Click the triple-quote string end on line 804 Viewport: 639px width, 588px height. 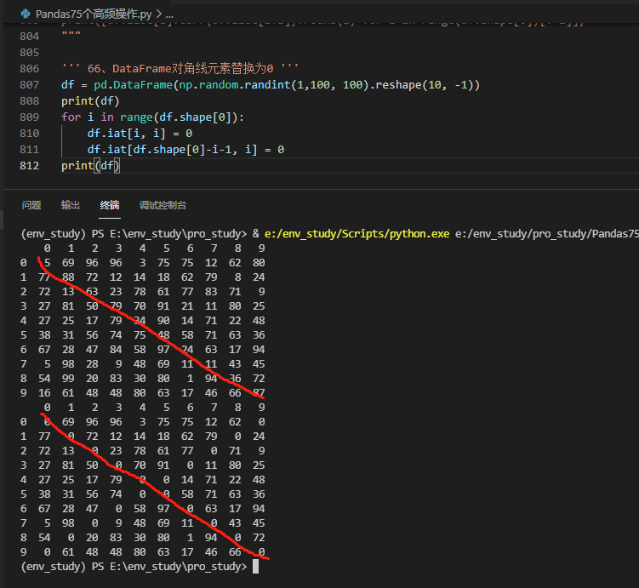(x=71, y=36)
